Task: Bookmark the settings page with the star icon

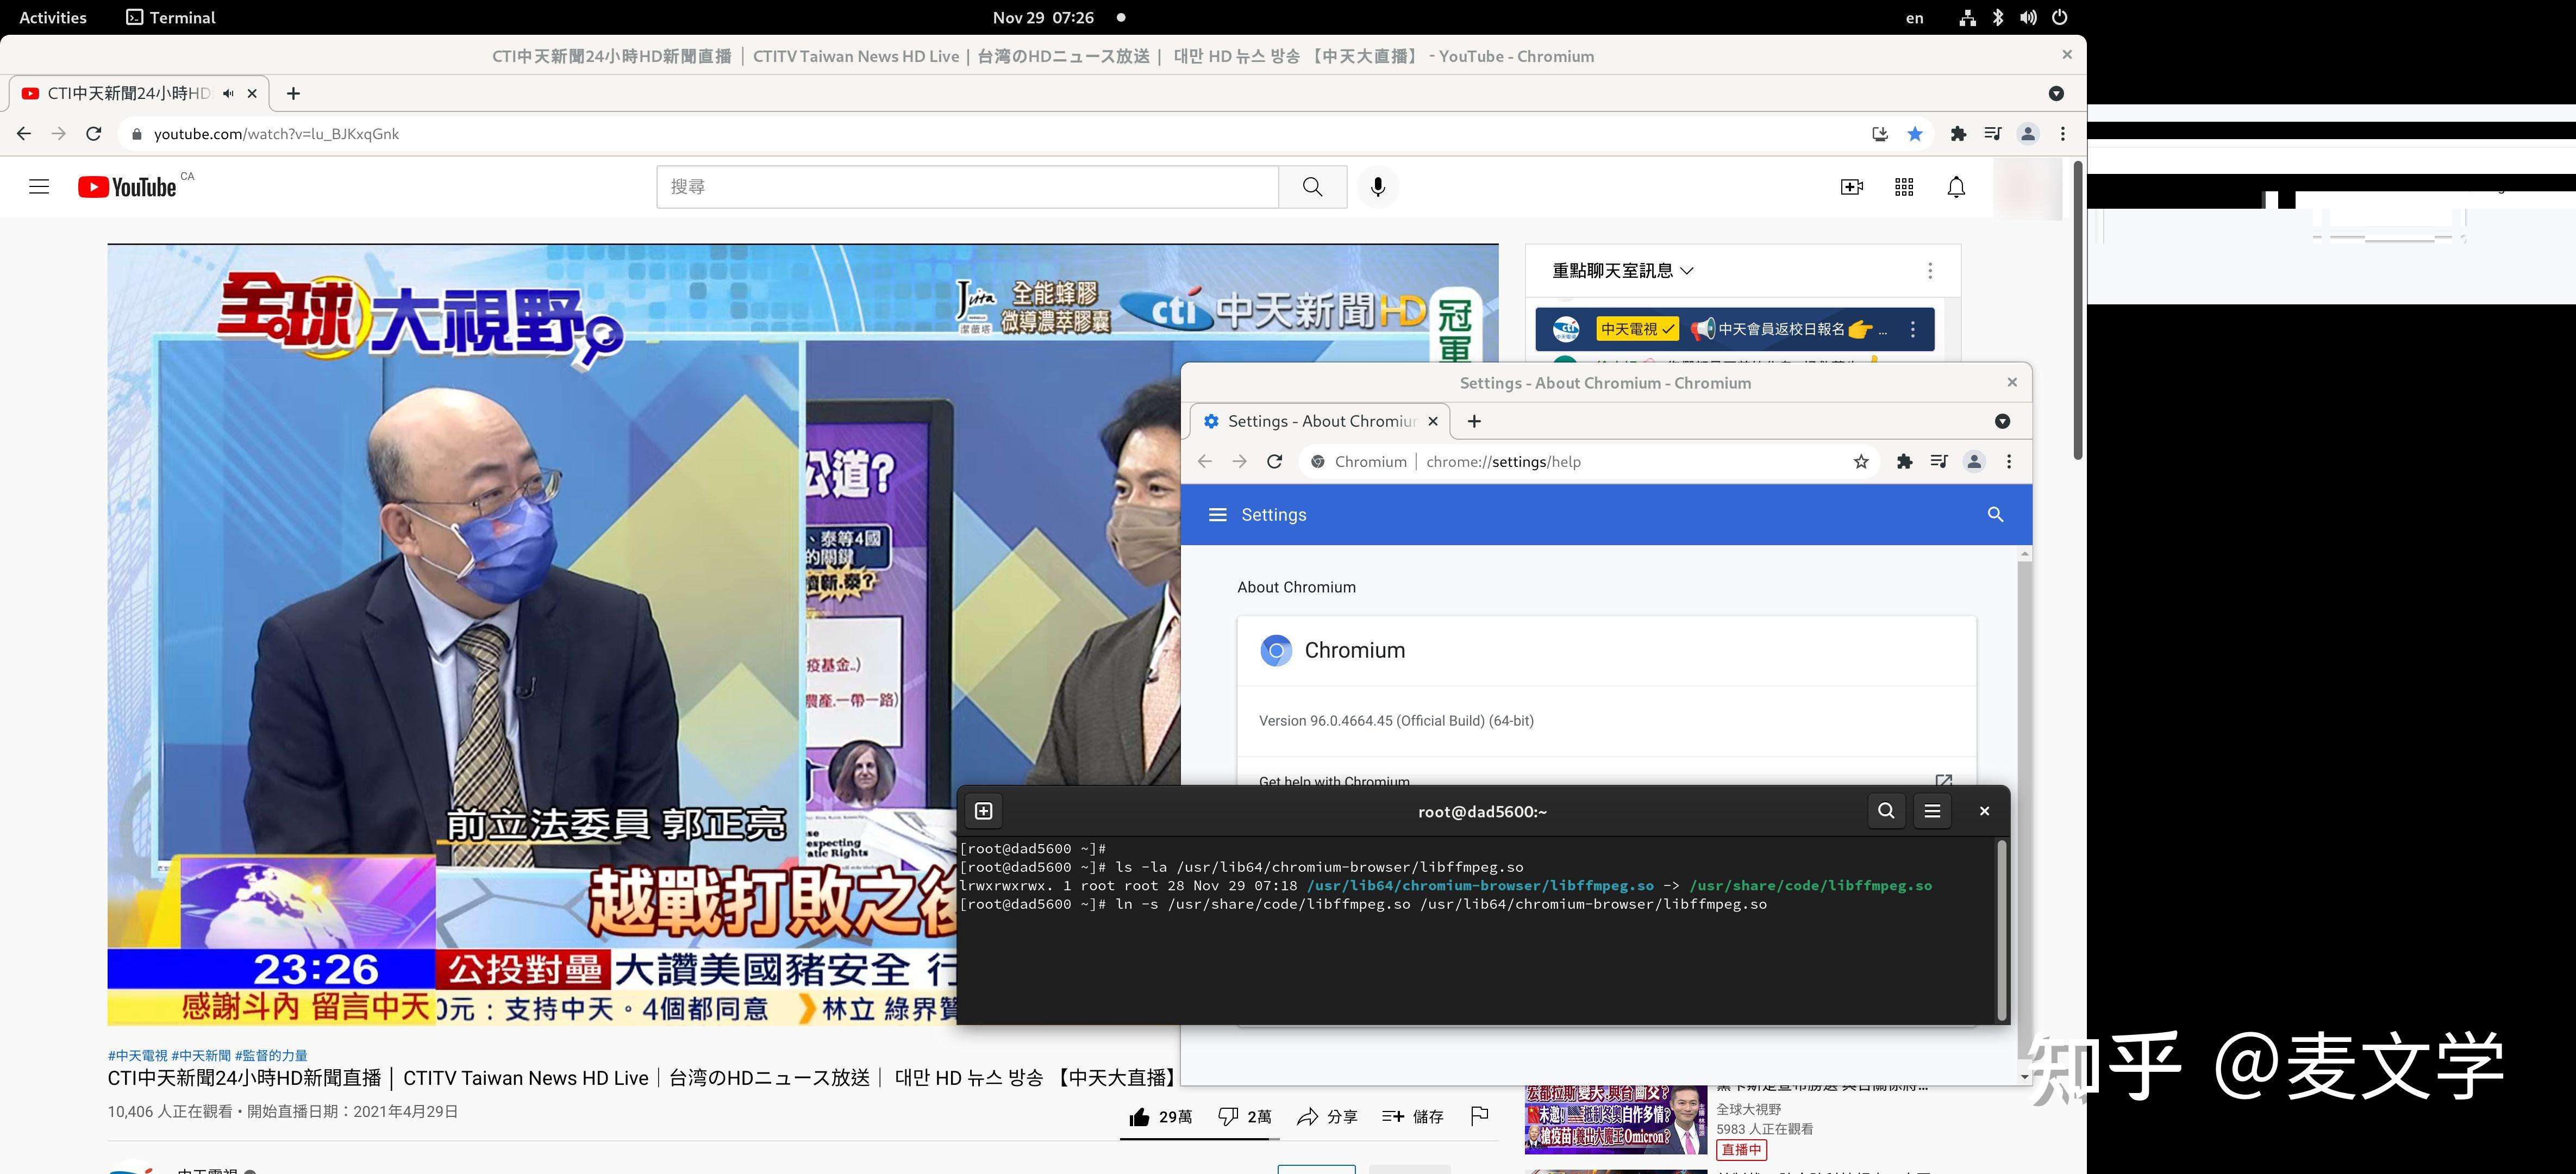Action: (1861, 461)
